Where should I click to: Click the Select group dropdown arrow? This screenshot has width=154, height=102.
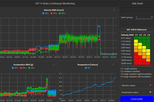click(x=152, y=17)
